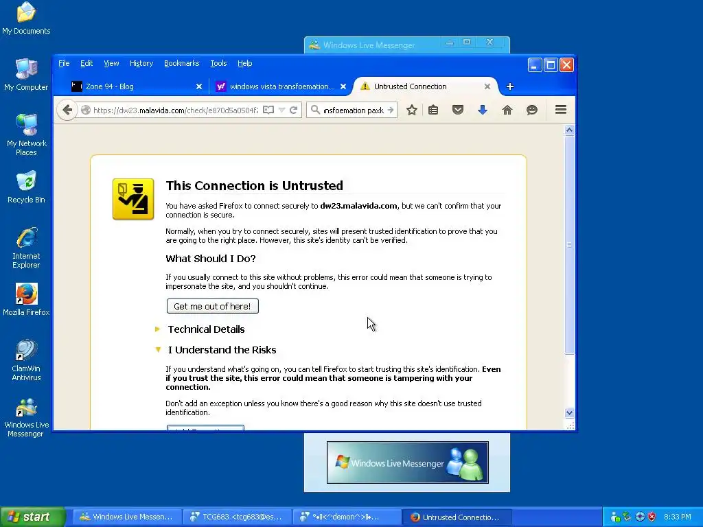
Task: Click Get me out of here! button
Action: (x=213, y=306)
